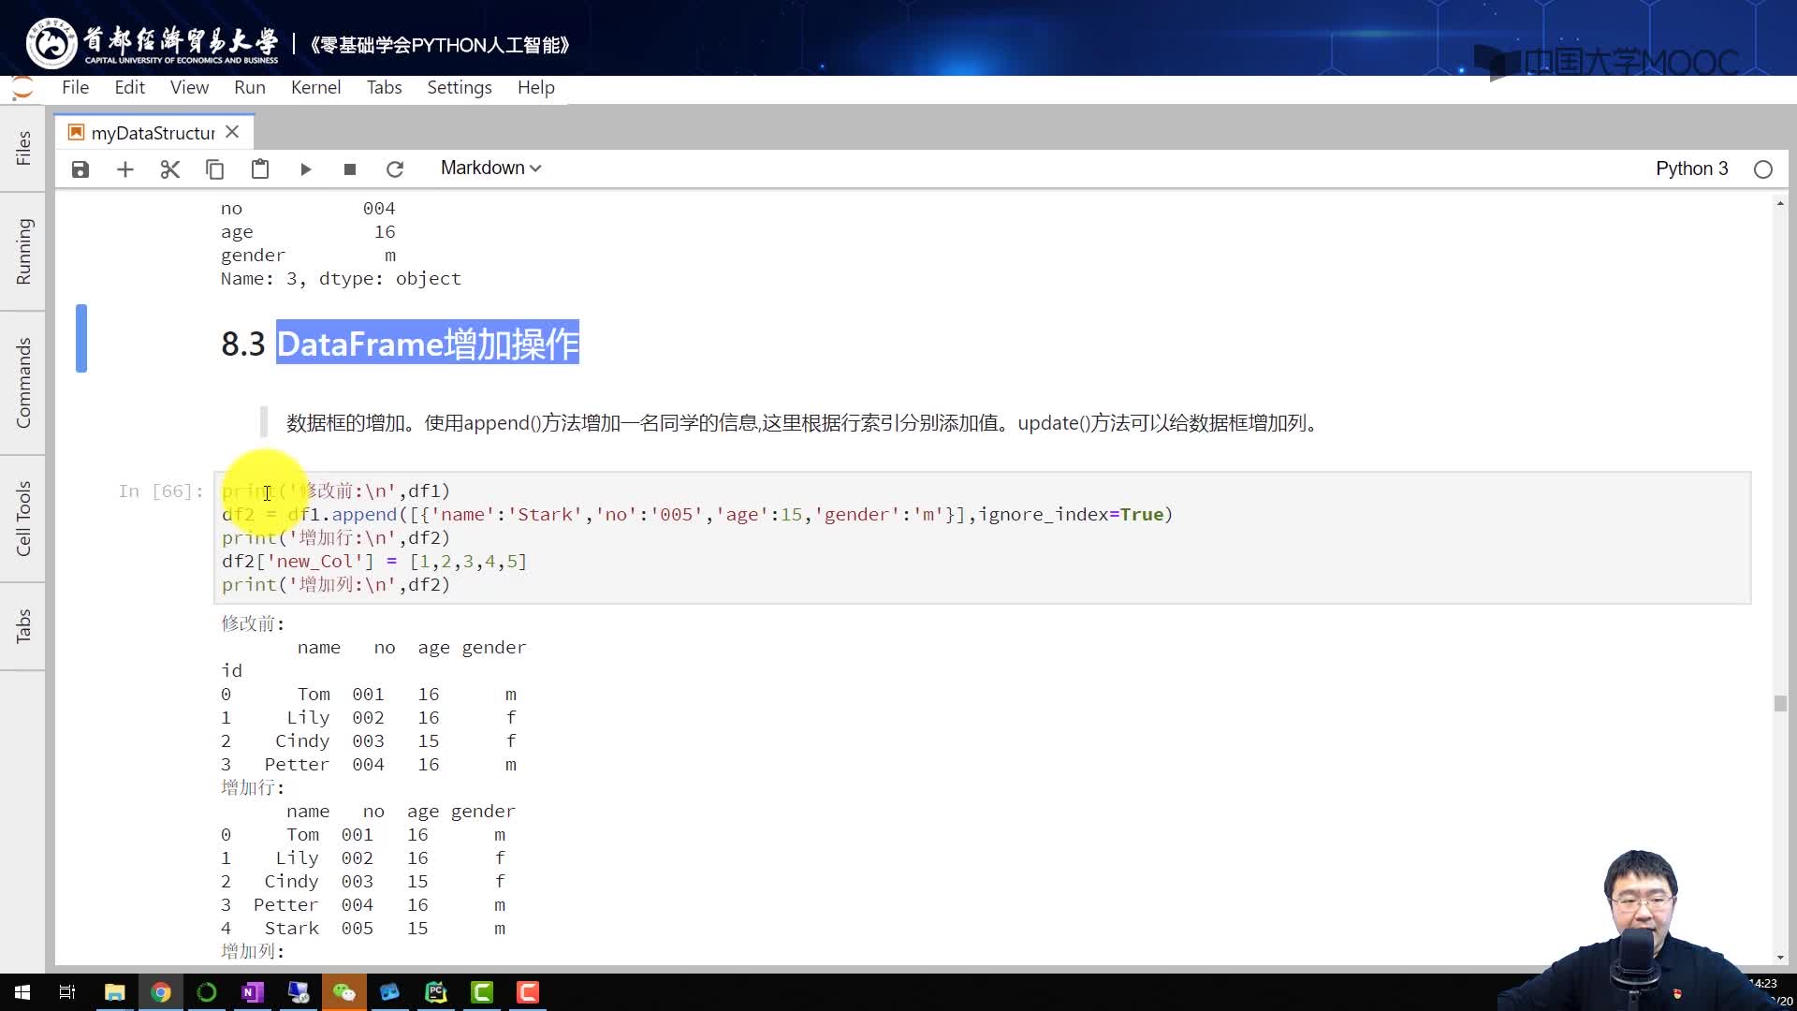Click the blue cell collapser bar

click(81, 338)
